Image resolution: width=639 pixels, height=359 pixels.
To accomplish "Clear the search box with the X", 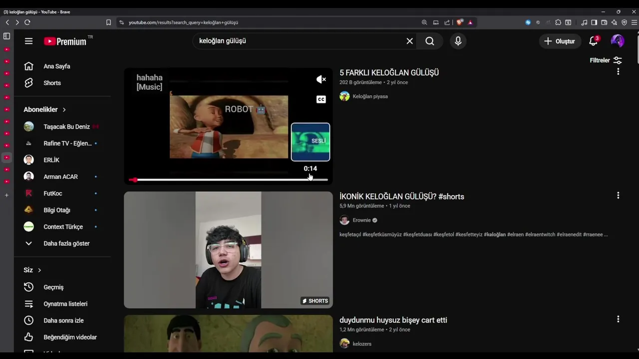I will coord(410,41).
